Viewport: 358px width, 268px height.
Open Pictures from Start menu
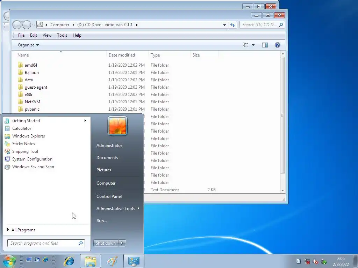103,170
